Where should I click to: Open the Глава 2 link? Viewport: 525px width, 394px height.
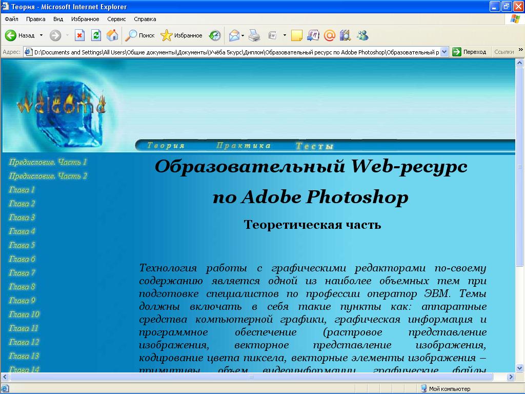click(x=22, y=204)
